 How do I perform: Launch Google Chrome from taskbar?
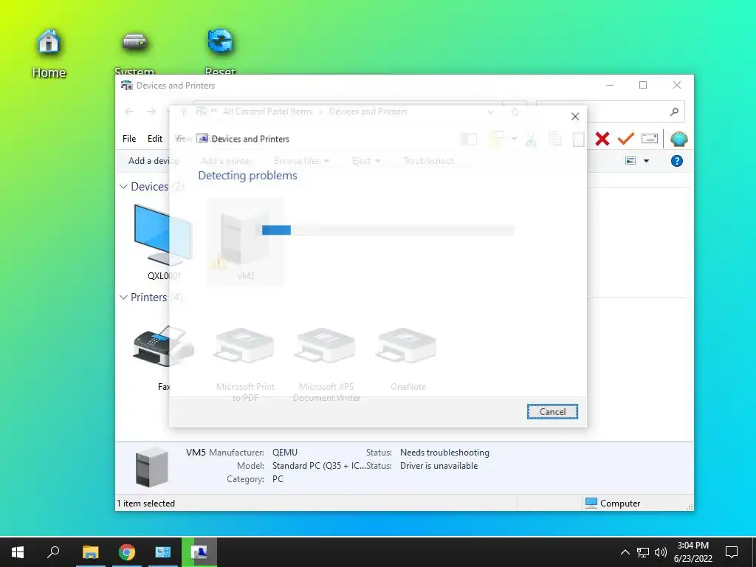[x=127, y=552]
